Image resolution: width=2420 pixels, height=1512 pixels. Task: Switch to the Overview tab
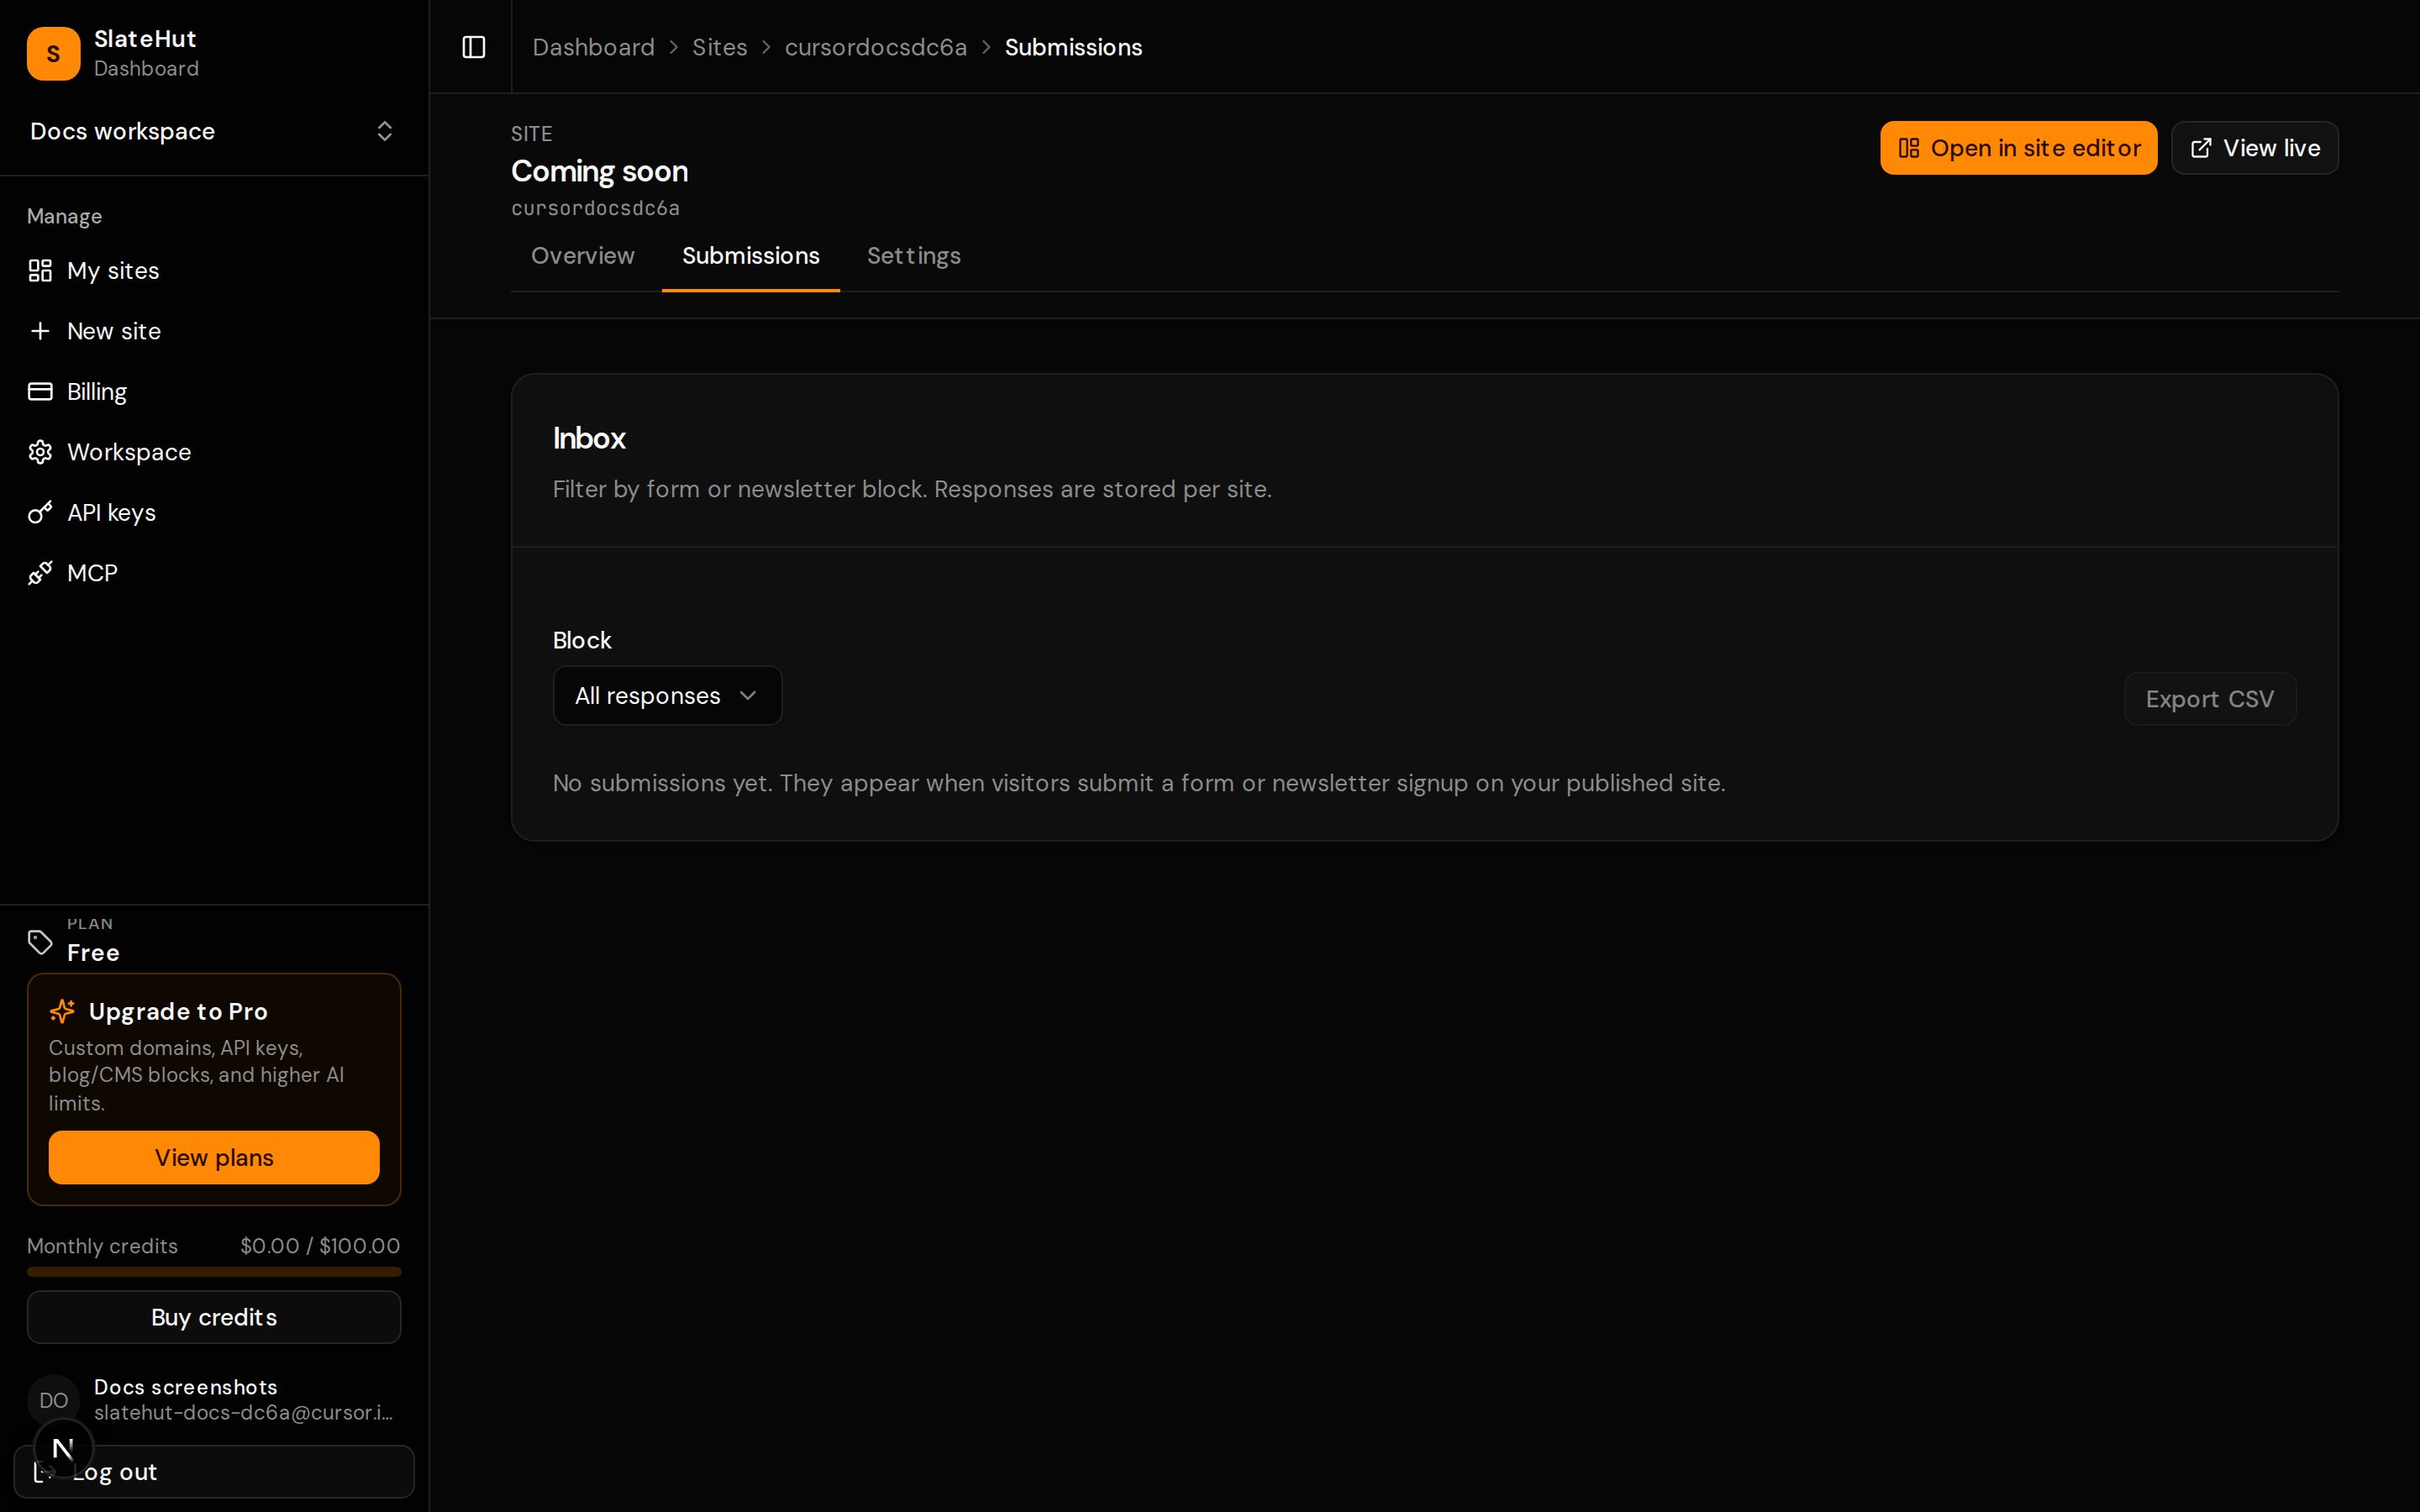click(x=582, y=256)
